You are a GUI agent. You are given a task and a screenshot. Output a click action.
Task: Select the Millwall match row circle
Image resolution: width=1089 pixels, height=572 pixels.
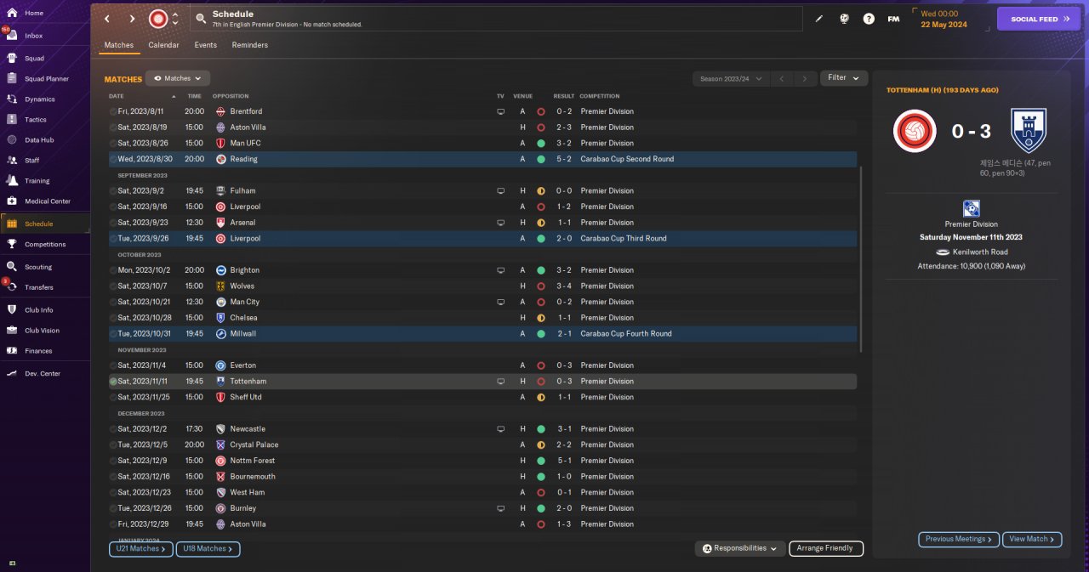coord(113,334)
